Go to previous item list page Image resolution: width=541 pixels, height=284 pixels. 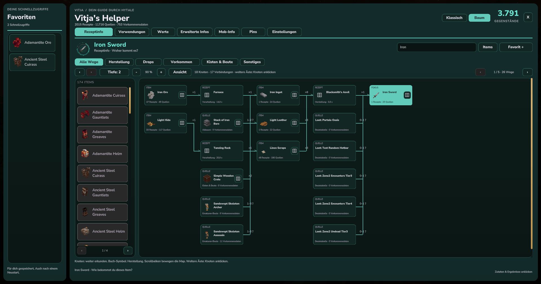[82, 251]
